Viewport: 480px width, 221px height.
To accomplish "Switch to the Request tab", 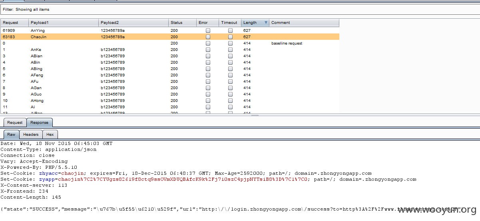I will [15, 123].
